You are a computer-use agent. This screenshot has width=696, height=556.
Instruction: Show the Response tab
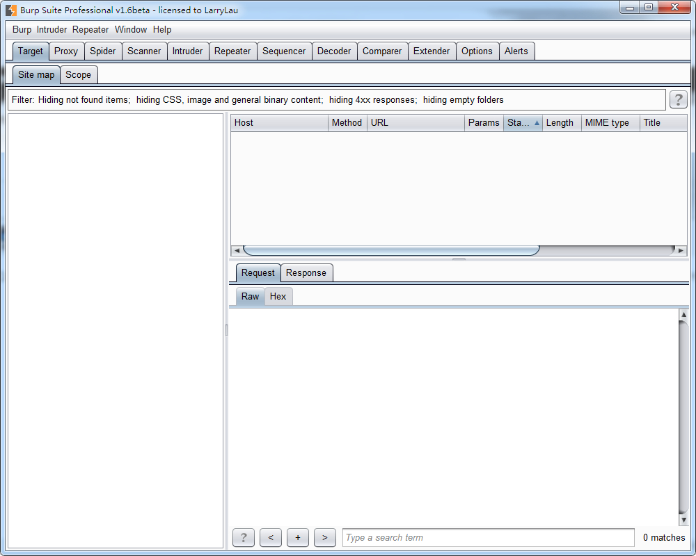[306, 272]
